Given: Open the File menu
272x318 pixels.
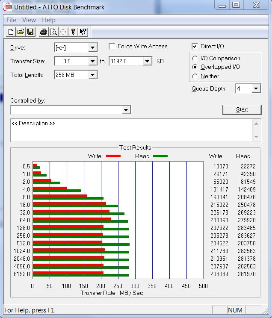Looking at the screenshot, I should 12,20.
